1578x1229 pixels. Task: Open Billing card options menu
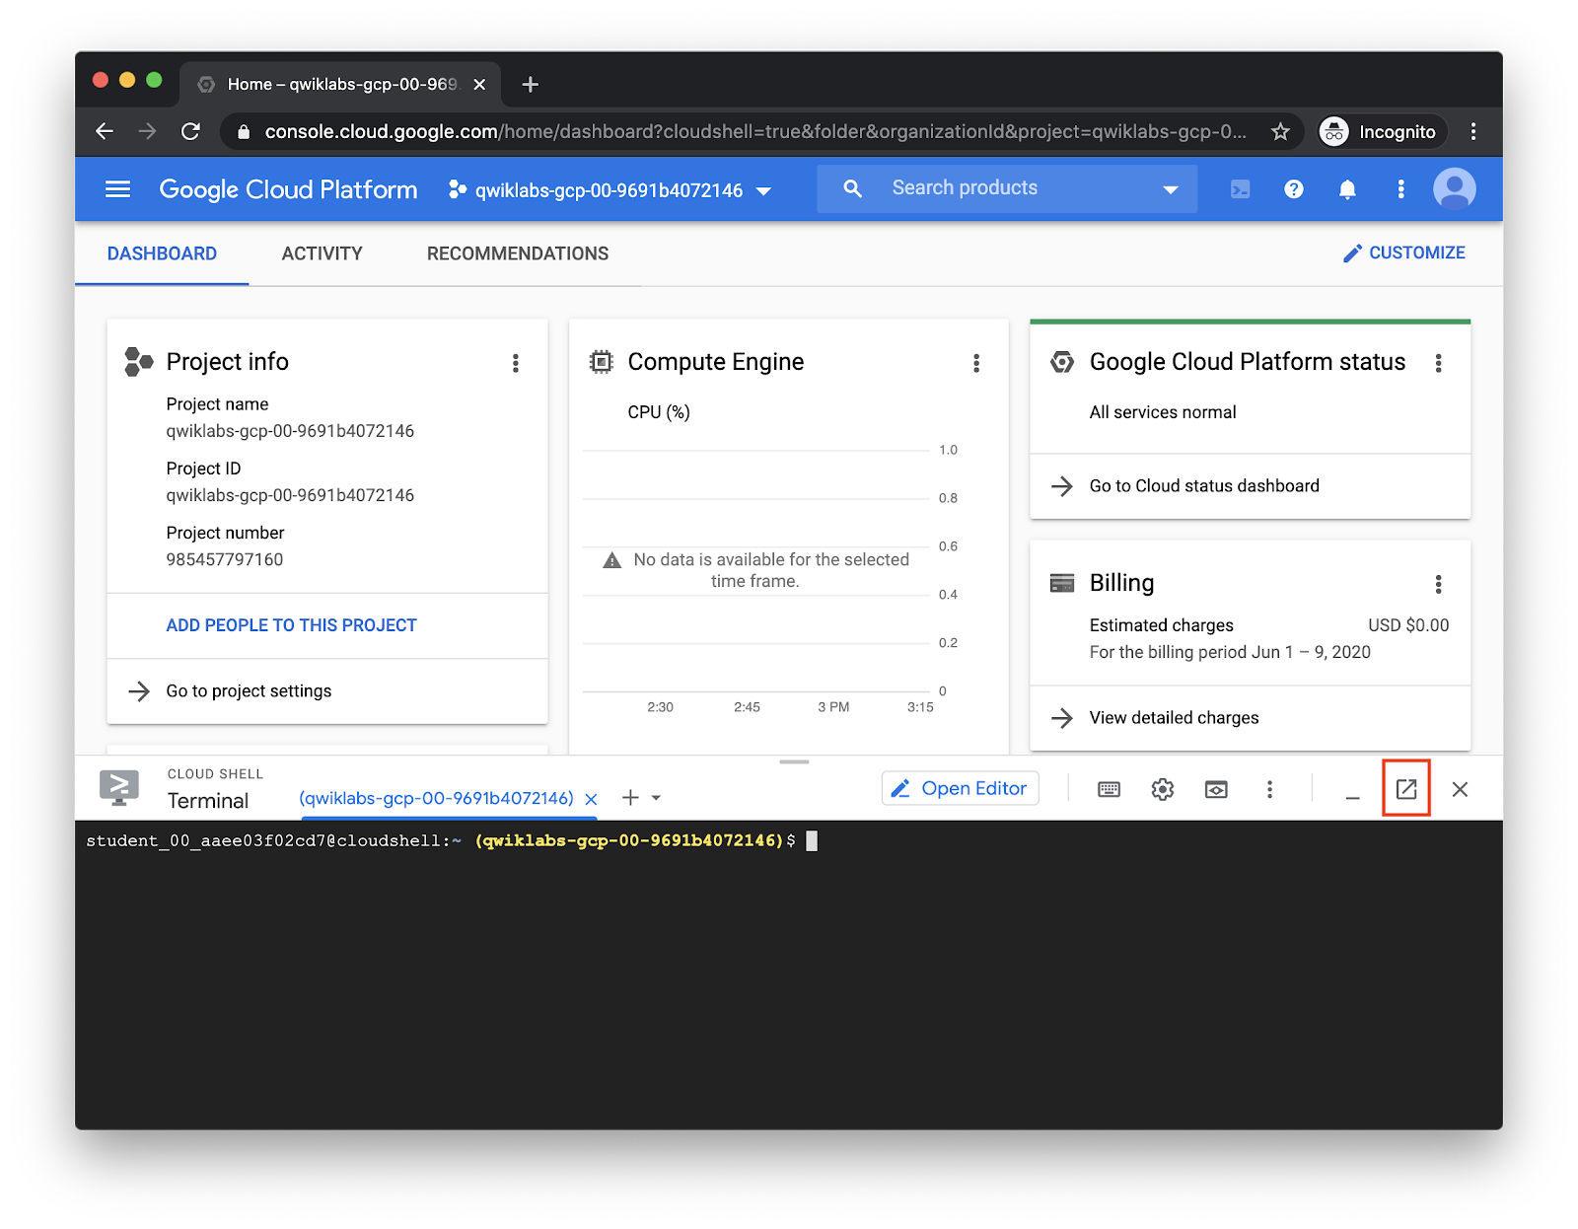coord(1438,584)
